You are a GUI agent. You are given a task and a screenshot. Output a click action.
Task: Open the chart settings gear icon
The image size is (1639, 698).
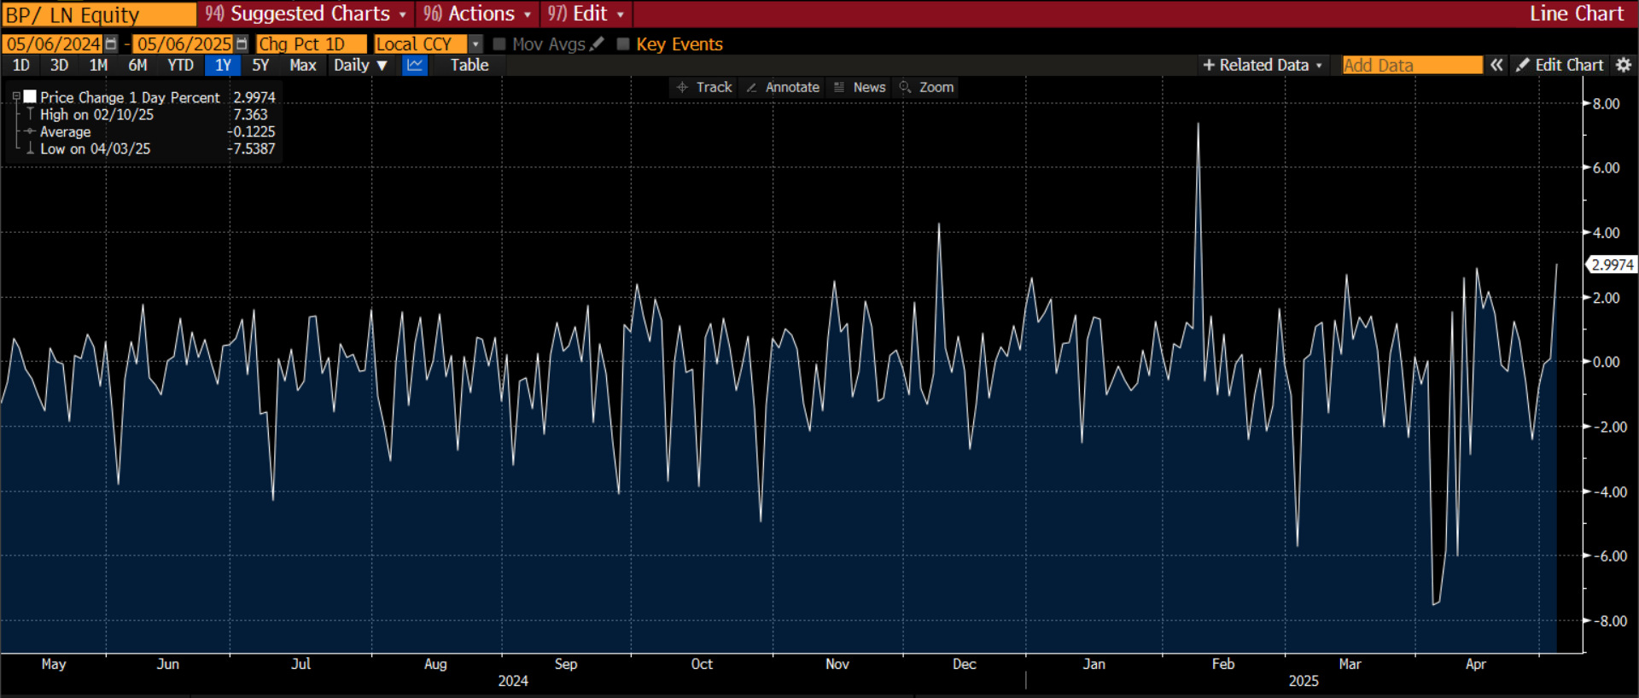[x=1624, y=65]
